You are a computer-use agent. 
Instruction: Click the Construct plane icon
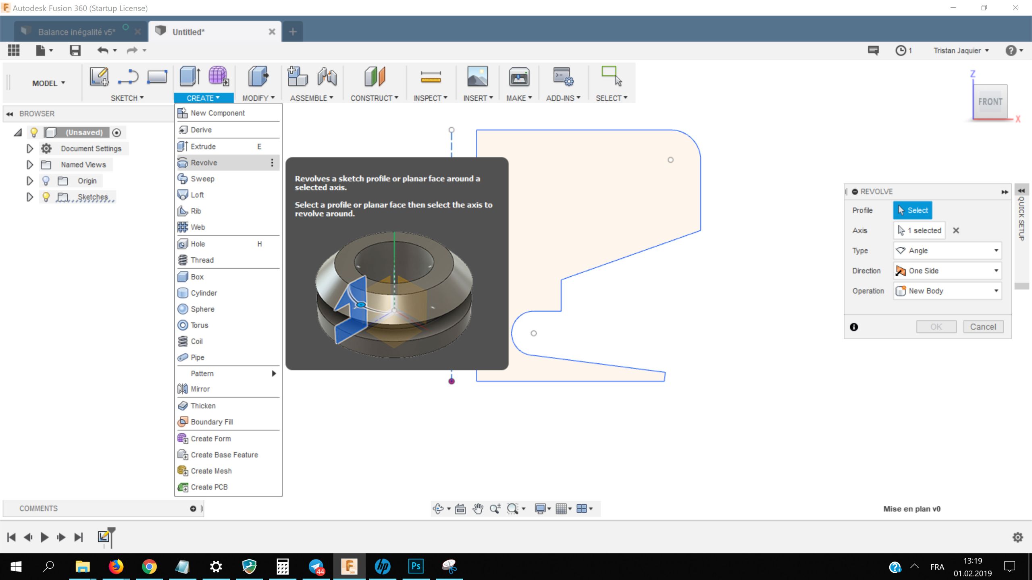click(375, 76)
